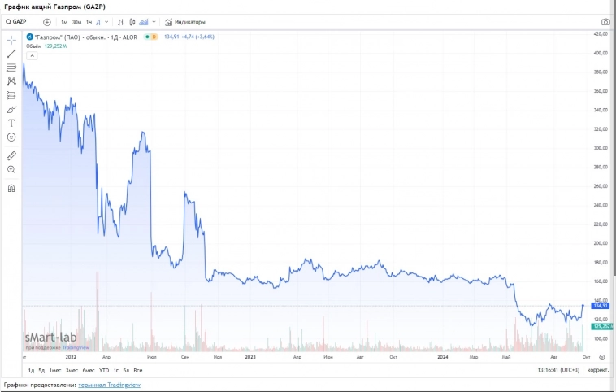
Task: Select the Text annotation tool
Action: click(11, 124)
